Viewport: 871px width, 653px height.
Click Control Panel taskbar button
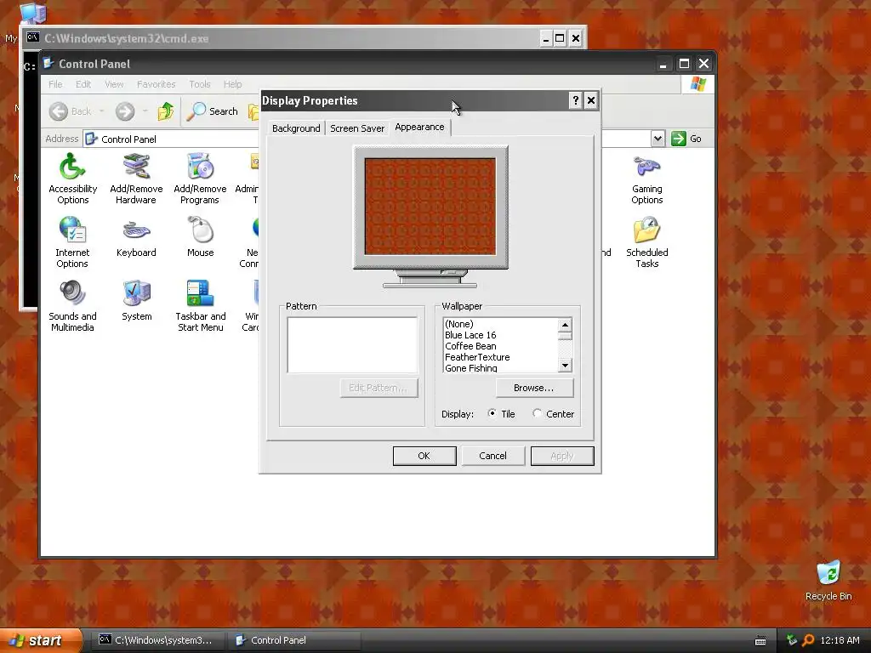coord(294,640)
